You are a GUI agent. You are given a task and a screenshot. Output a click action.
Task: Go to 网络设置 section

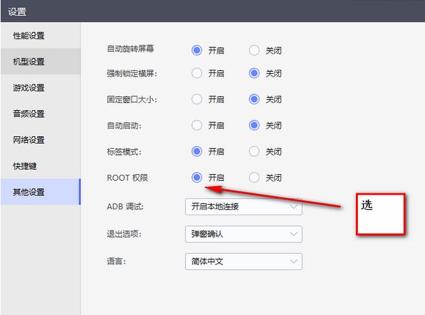tap(29, 140)
